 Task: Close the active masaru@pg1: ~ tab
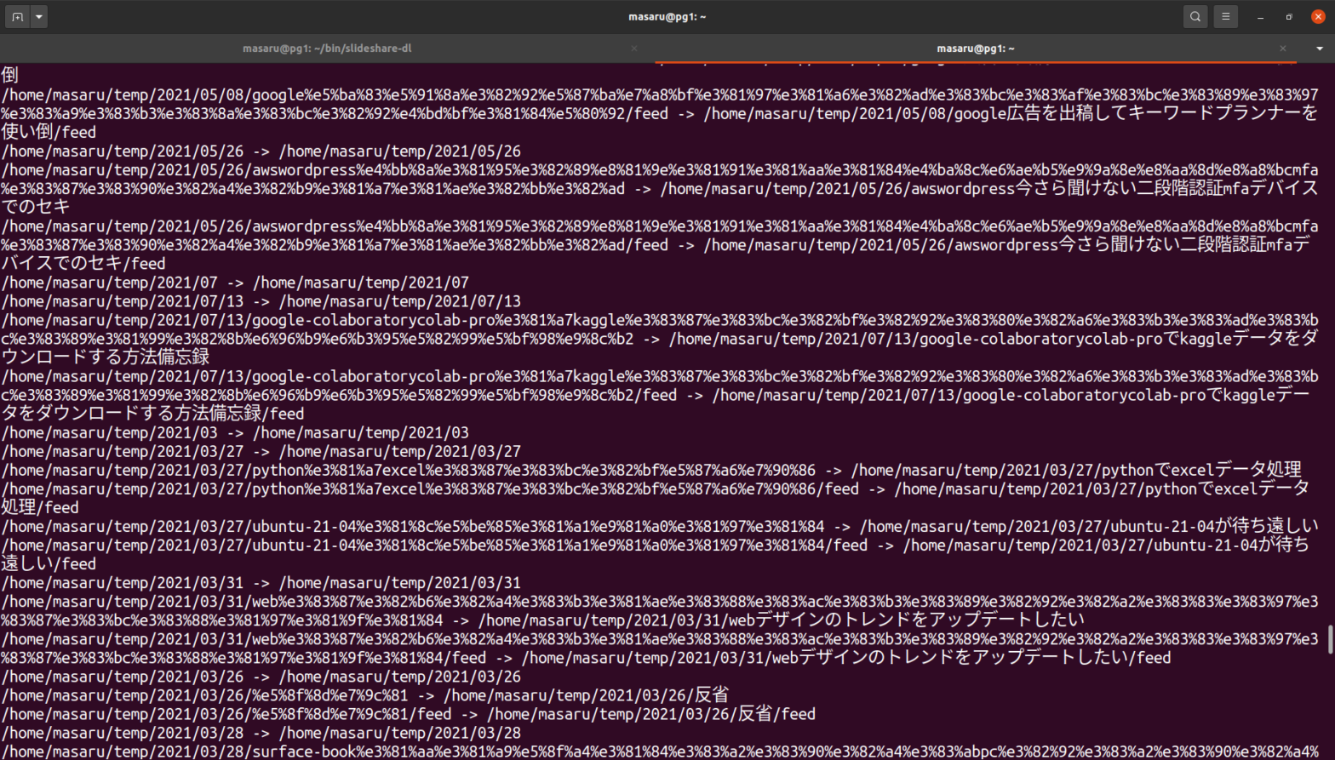(1282, 49)
